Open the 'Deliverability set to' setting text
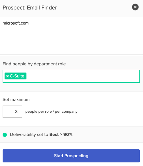 [x=29, y=135]
